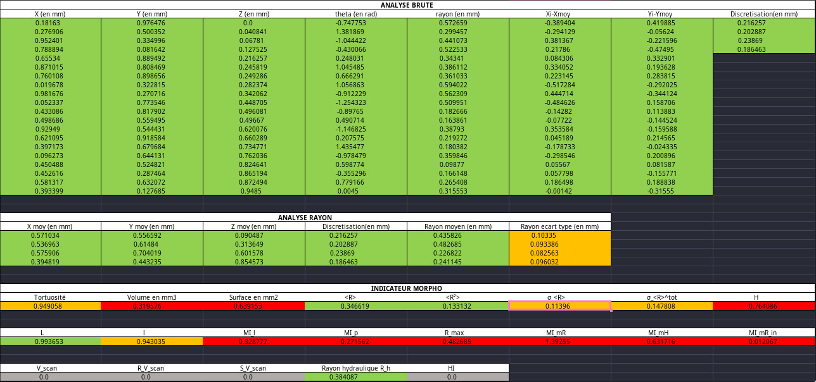The image size is (816, 382).
Task: Click the 'Tortuosité' header cell
Action: click(x=50, y=297)
